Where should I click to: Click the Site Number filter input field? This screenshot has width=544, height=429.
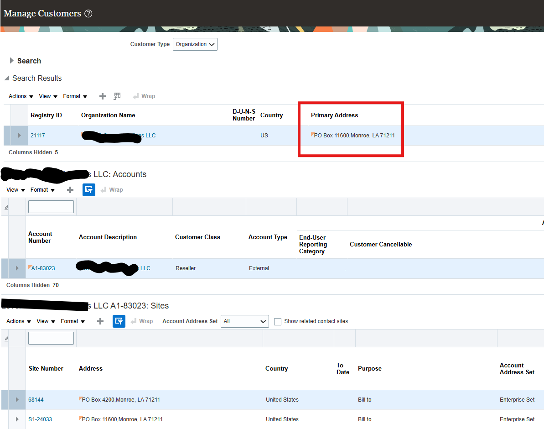[51, 338]
